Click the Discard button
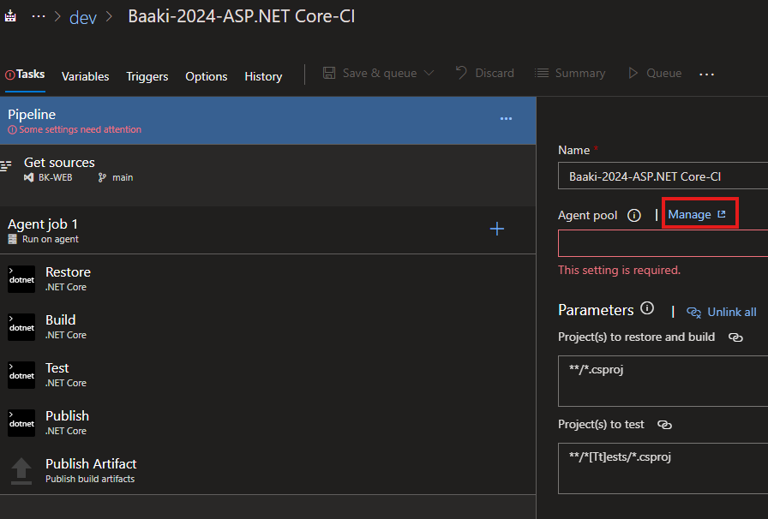The height and width of the screenshot is (519, 768). point(485,73)
